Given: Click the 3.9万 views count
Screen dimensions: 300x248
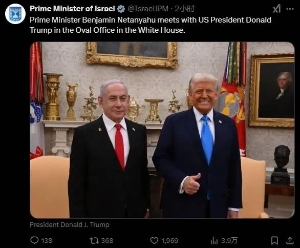Looking at the screenshot, I should pyautogui.click(x=229, y=240).
